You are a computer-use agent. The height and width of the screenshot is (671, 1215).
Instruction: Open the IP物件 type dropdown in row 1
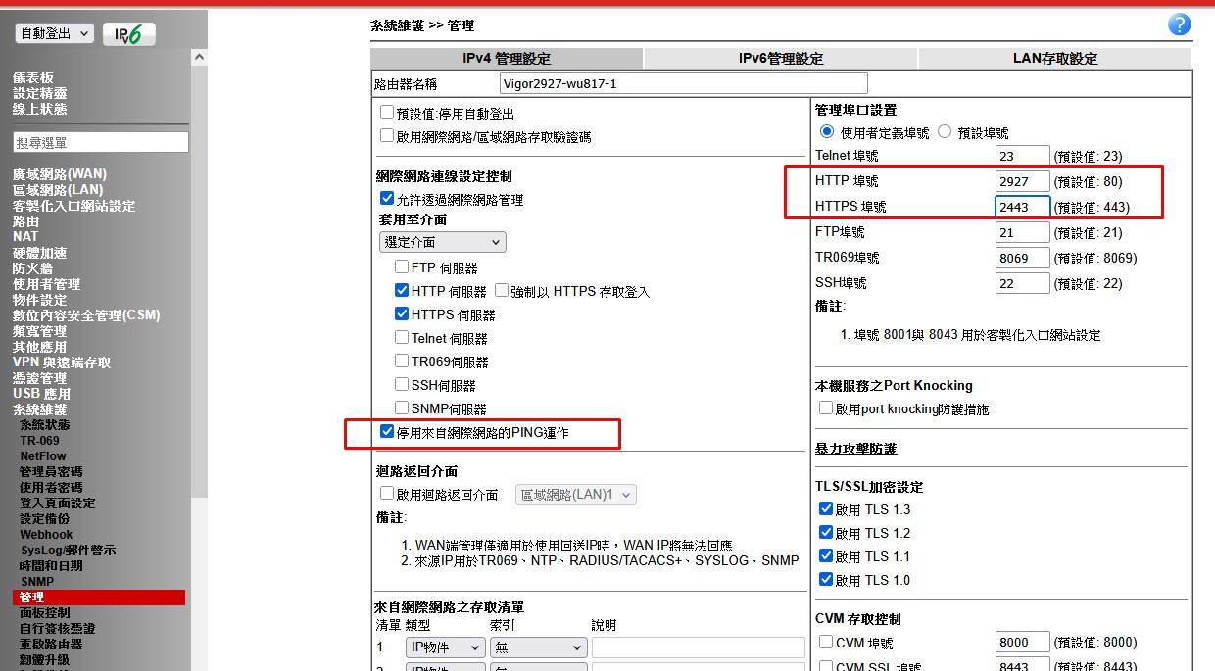pos(445,647)
